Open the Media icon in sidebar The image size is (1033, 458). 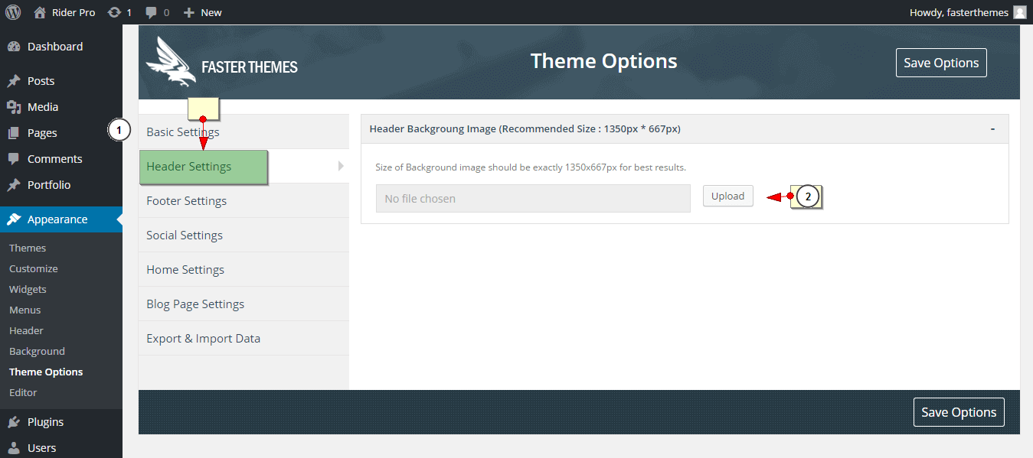coord(14,107)
